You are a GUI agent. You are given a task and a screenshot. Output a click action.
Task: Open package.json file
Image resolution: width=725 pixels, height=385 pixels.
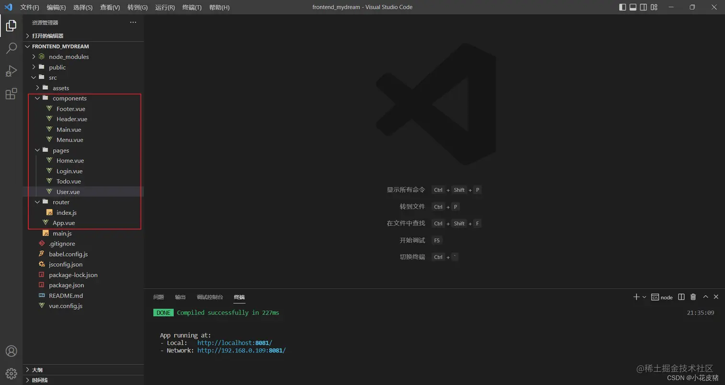[x=83, y=285]
